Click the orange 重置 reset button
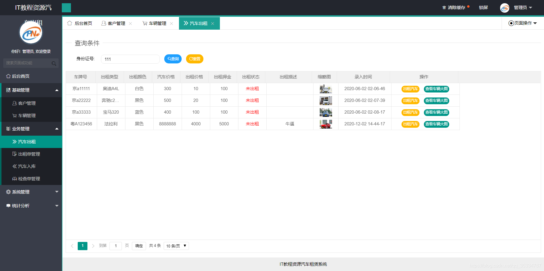 pos(195,59)
